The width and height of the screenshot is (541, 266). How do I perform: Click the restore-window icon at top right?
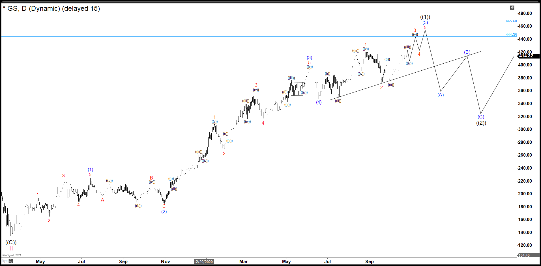tap(512, 8)
